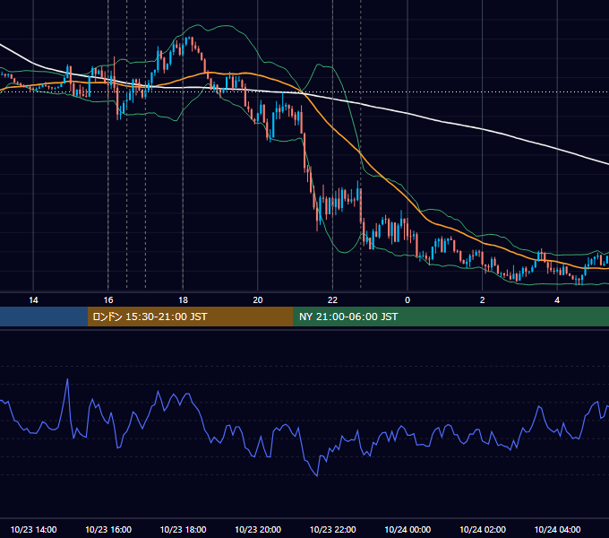Click hour label 0 on price chart axis
This screenshot has width=609, height=538.
pos(407,300)
